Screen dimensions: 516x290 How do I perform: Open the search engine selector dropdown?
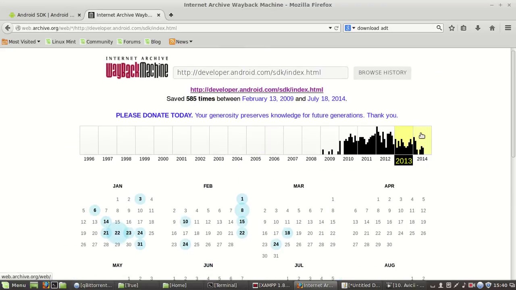pos(350,28)
